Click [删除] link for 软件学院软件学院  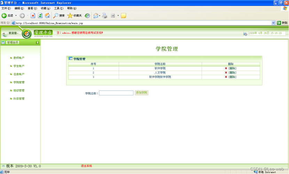click(232, 77)
